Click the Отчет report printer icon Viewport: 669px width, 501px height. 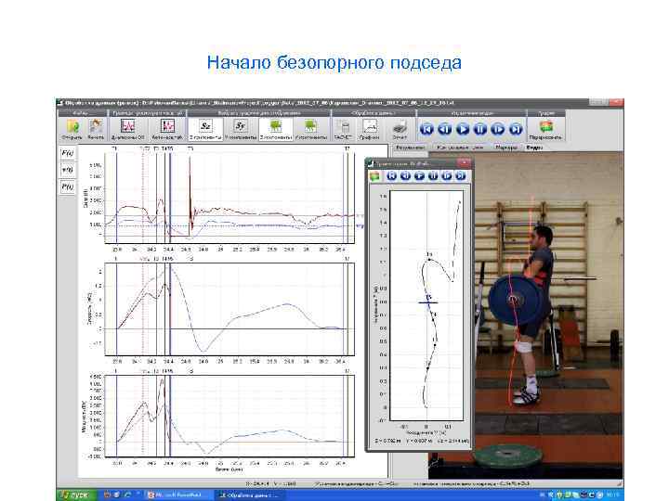click(400, 129)
